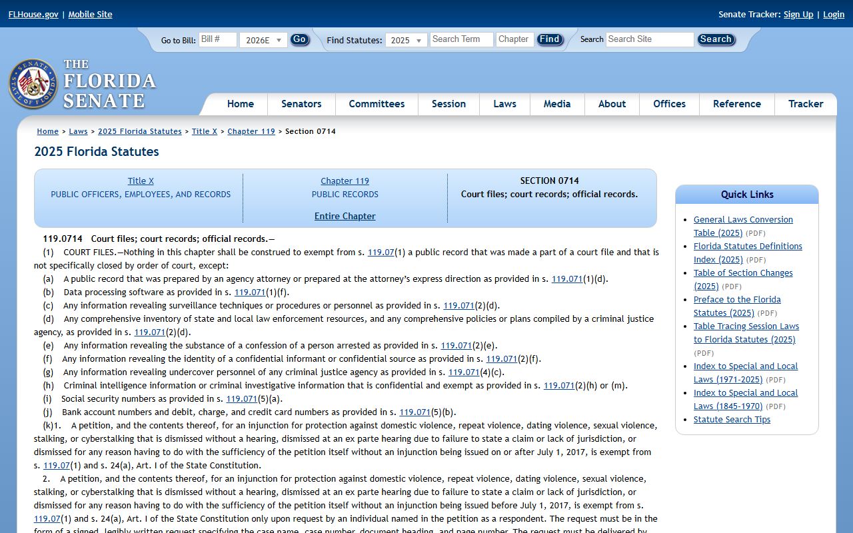Open Chapter 119 breadcrumb link

coord(251,131)
